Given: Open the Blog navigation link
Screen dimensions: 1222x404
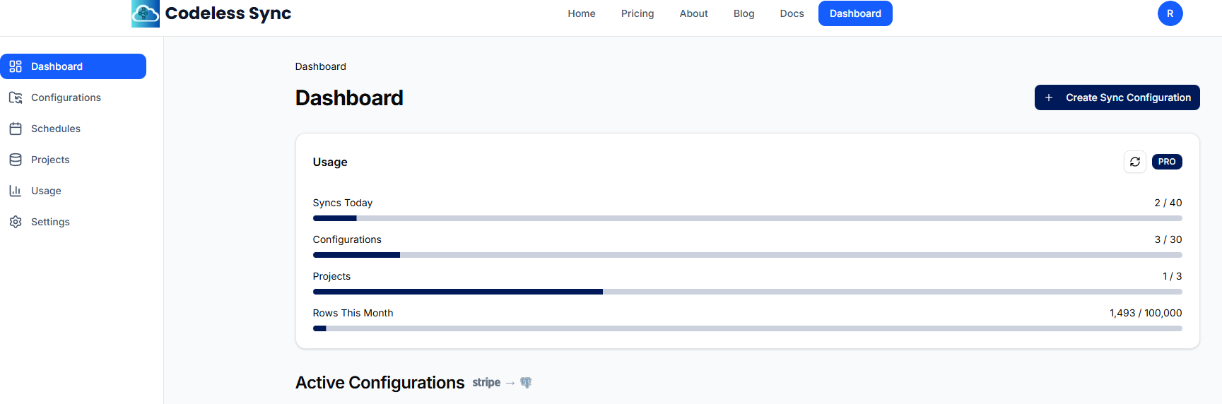Looking at the screenshot, I should click(744, 13).
